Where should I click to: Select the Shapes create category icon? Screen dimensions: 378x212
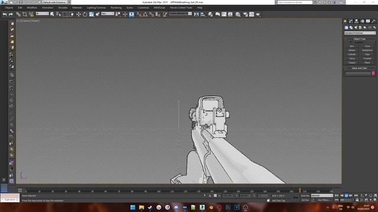(351, 28)
